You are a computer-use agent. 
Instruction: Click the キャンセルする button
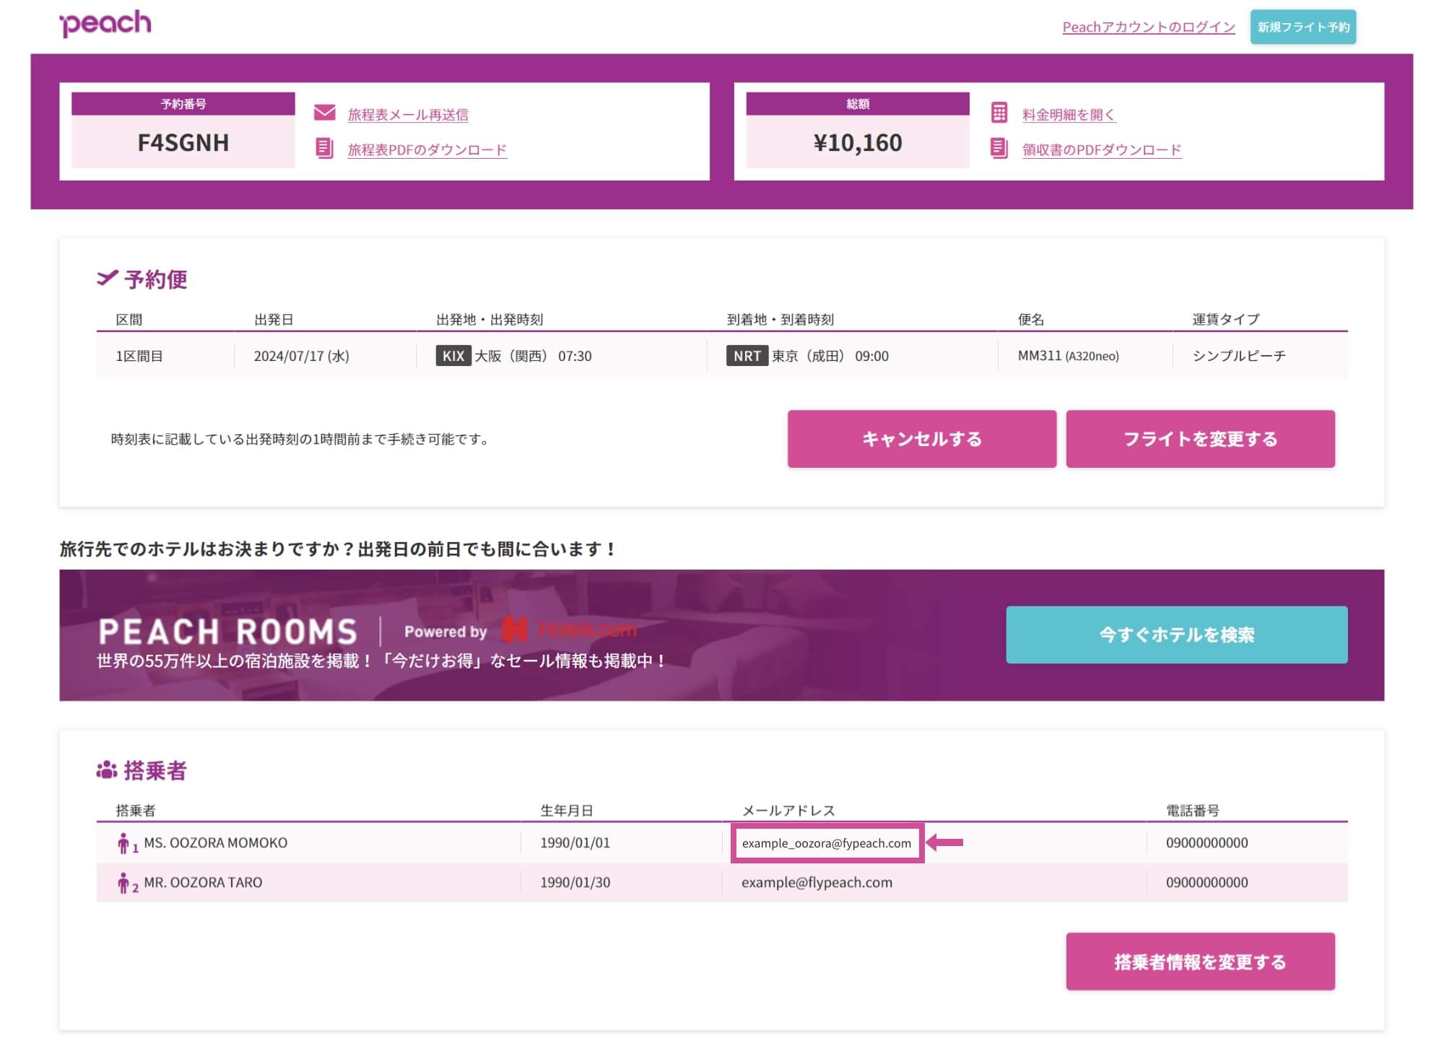click(x=922, y=439)
